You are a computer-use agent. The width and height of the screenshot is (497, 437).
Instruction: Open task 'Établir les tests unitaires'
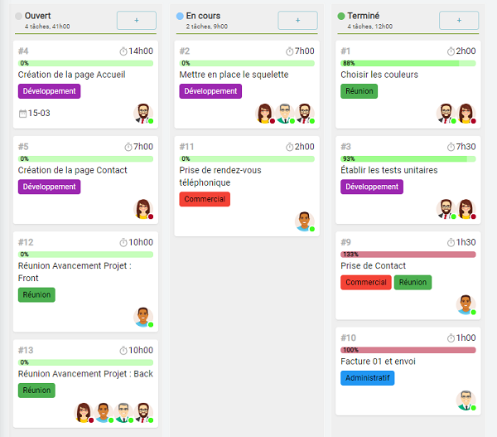point(389,171)
